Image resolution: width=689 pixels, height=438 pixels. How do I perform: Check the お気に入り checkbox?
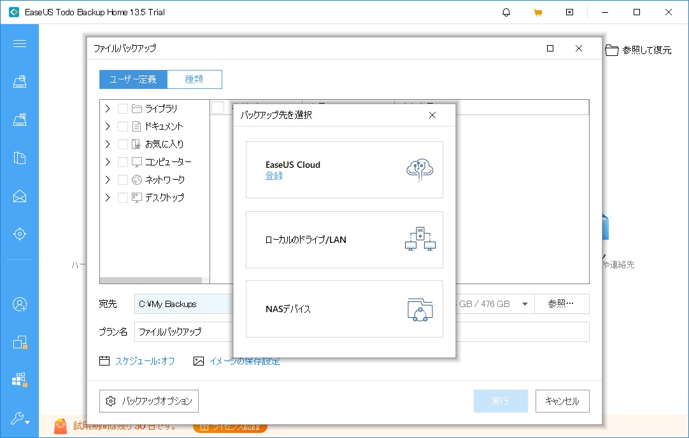point(123,144)
